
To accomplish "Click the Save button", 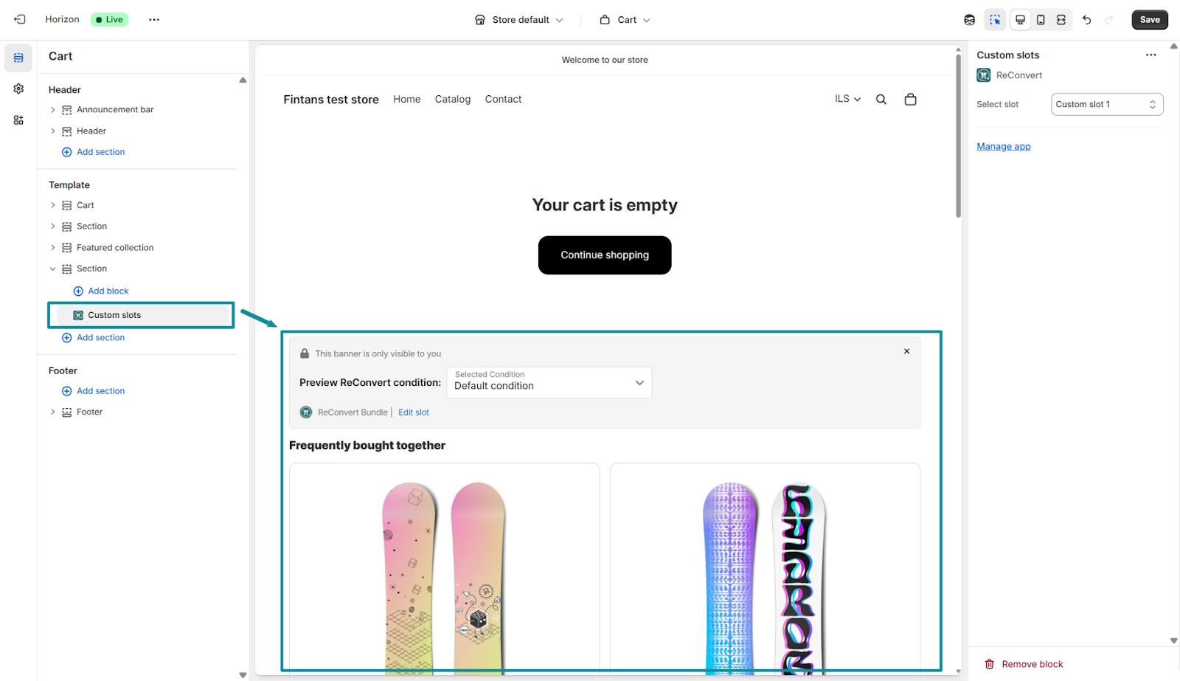I will click(1150, 20).
